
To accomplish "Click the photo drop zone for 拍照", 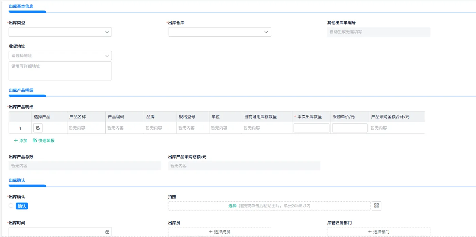I will point(269,206).
